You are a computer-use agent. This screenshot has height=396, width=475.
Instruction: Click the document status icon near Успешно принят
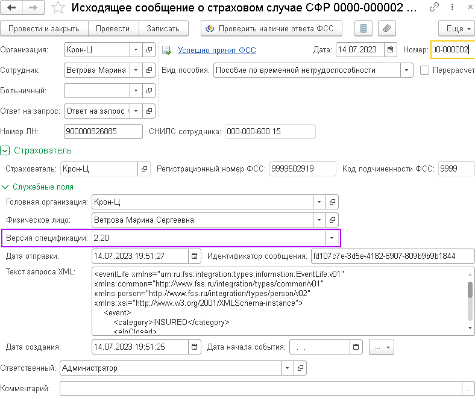pyautogui.click(x=166, y=50)
